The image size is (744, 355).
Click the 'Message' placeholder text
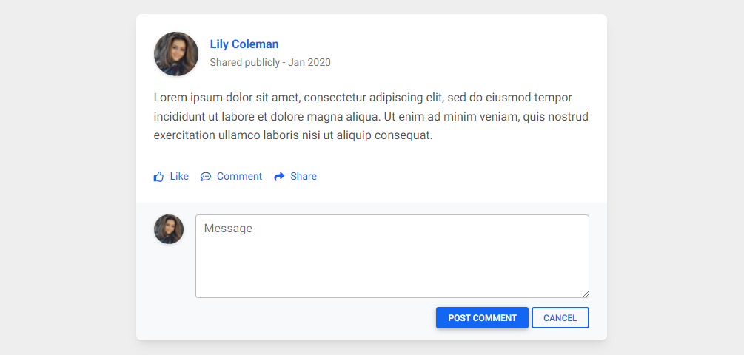228,229
